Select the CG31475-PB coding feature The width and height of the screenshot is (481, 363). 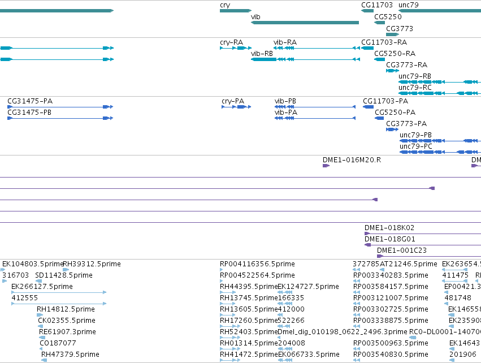[60, 118]
